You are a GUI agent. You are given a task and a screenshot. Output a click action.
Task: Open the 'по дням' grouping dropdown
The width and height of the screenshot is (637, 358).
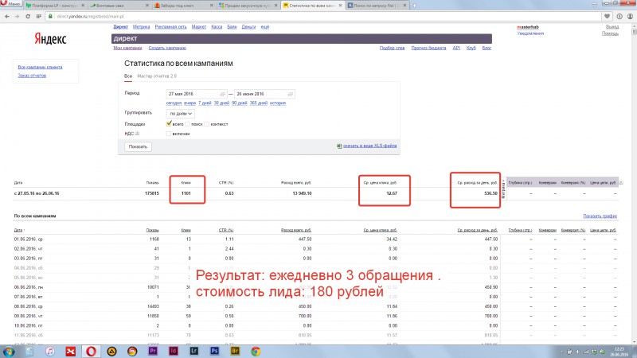pyautogui.click(x=181, y=114)
